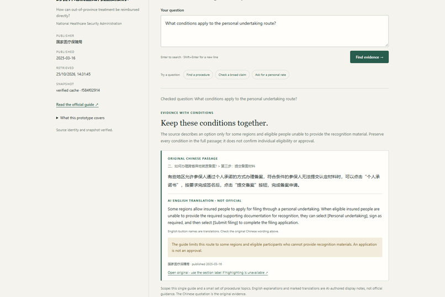
Task: Select the retrieved timestamp 25/10/2026, 14:31:45
Action: coord(73,74)
